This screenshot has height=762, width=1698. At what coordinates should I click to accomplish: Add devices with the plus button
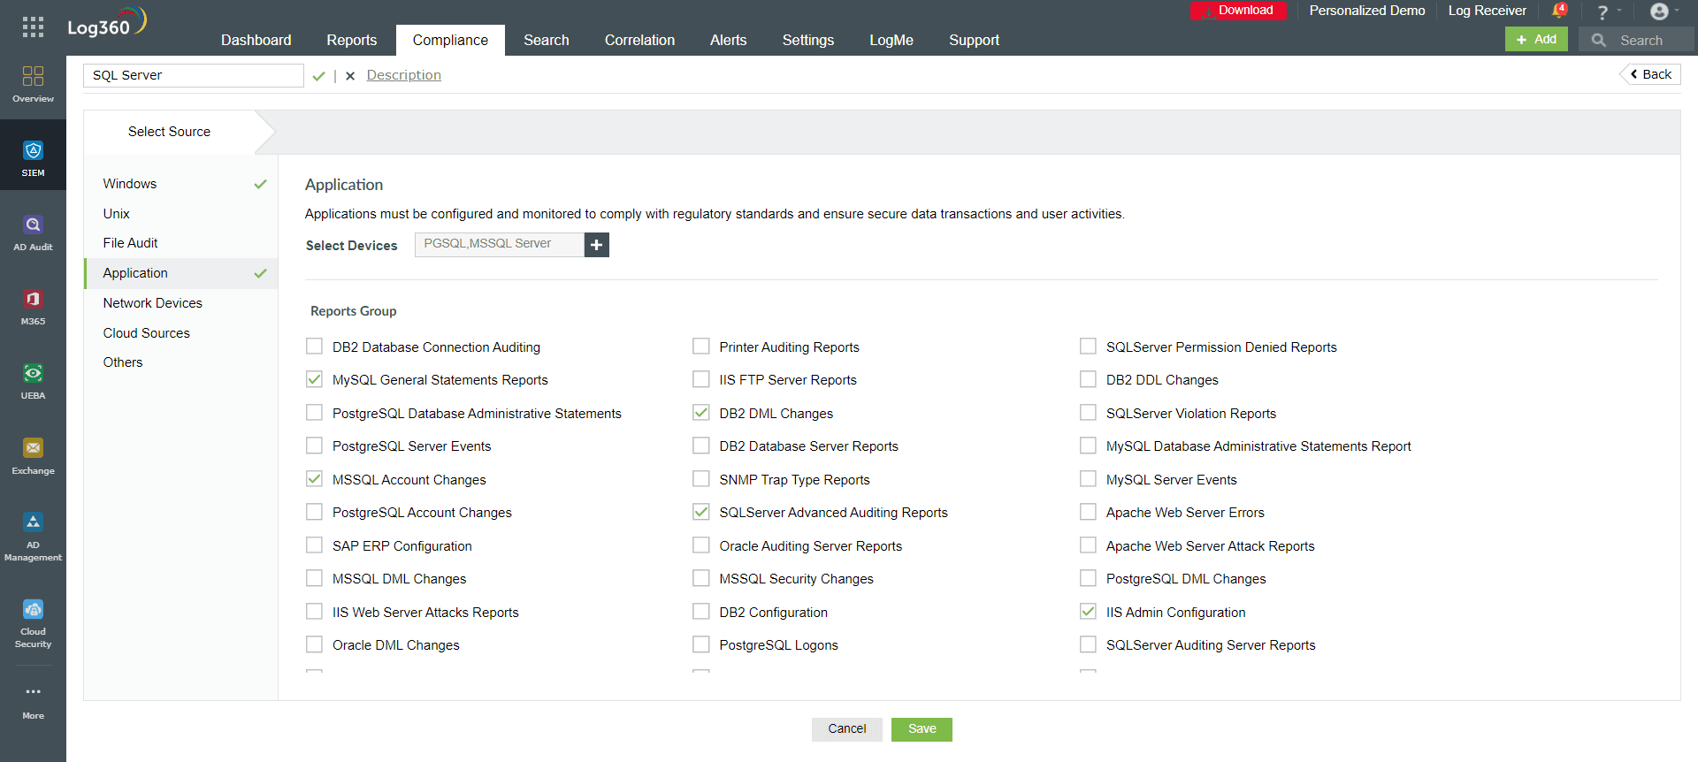tap(597, 245)
